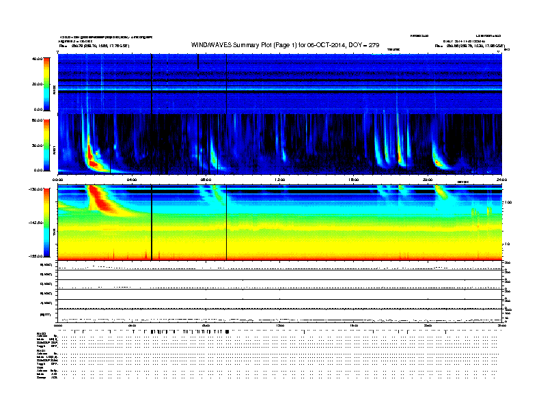Click the RAD1 header in the bottom status table

(41, 350)
